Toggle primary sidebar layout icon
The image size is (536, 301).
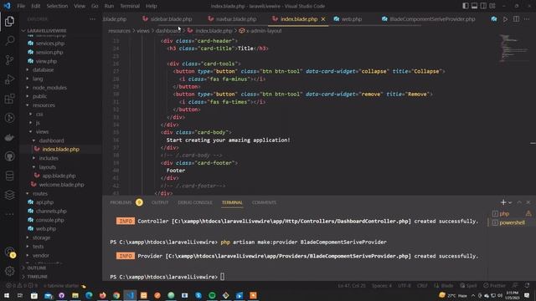click(466, 6)
